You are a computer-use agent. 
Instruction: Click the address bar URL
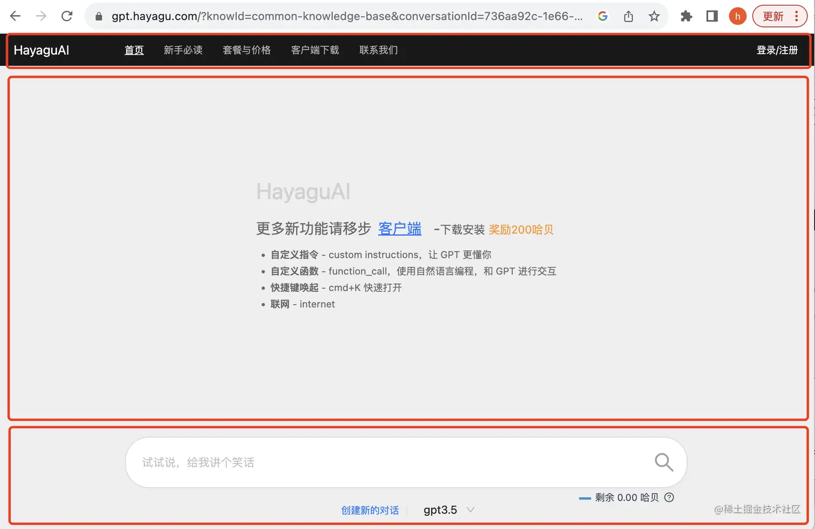tap(347, 16)
